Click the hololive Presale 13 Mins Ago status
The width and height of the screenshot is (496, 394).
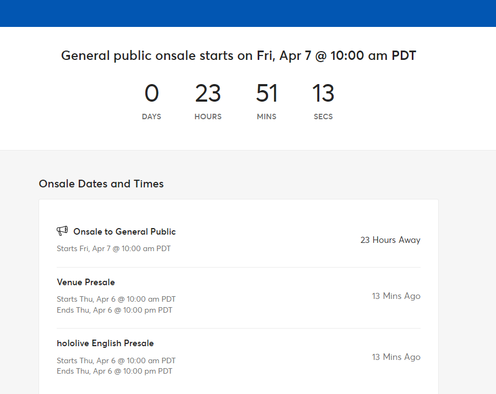396,357
